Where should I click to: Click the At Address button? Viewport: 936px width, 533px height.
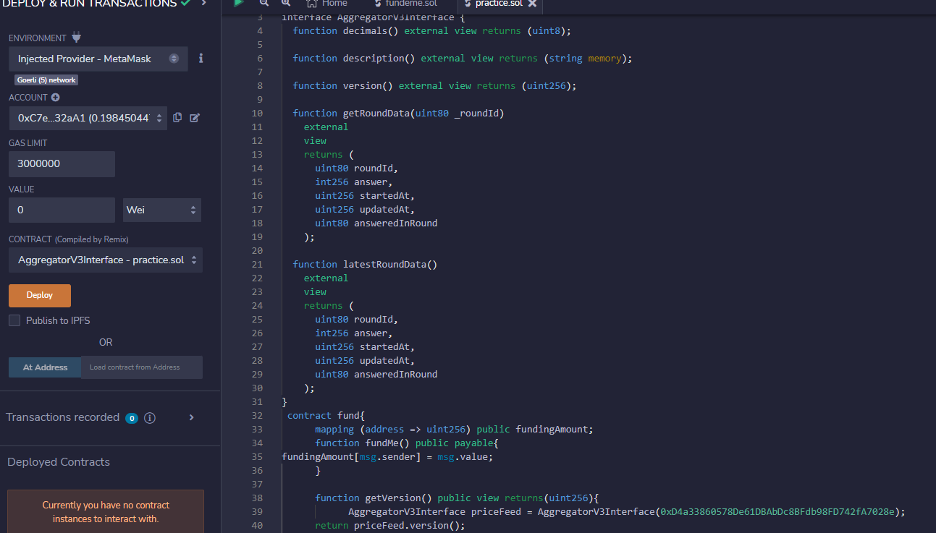[x=45, y=367]
